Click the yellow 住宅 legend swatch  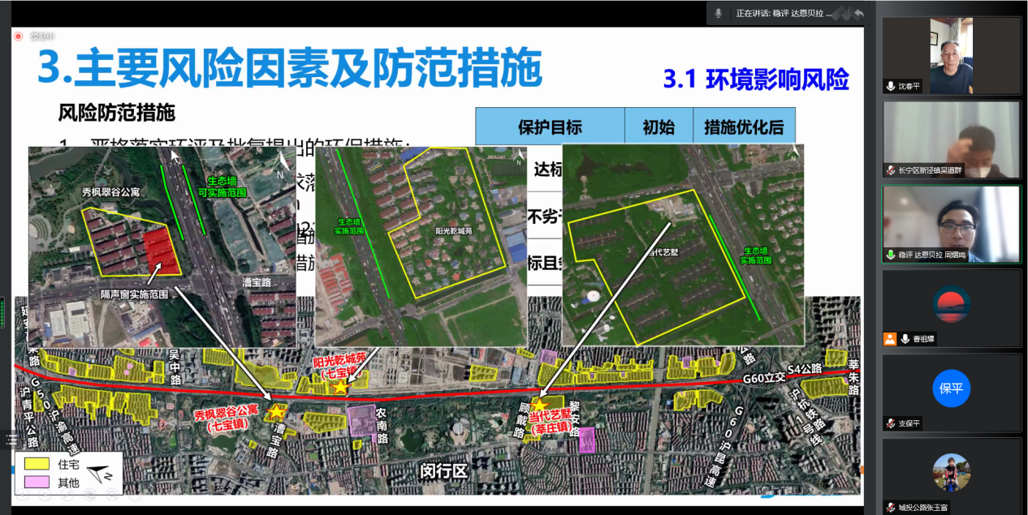tap(36, 464)
